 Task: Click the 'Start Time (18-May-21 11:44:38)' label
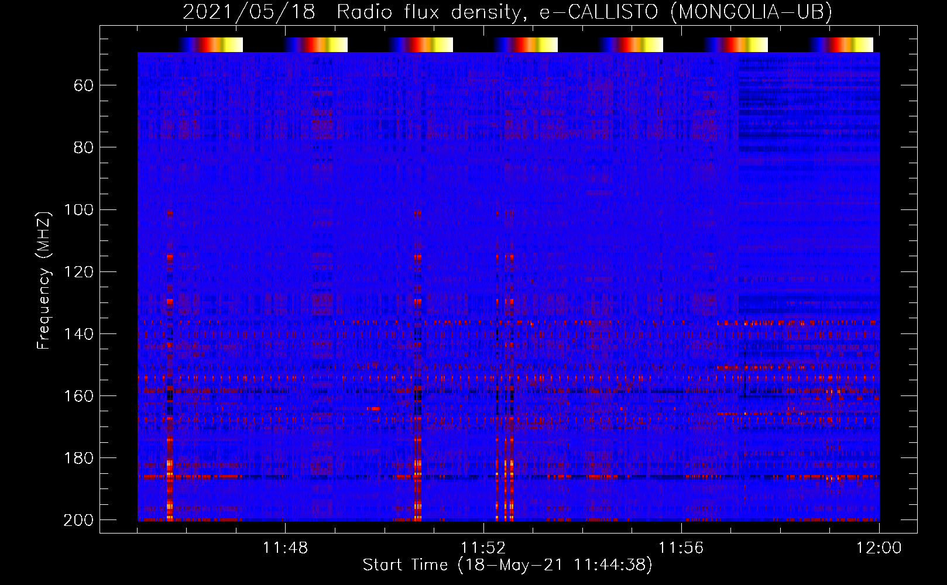[x=507, y=565]
